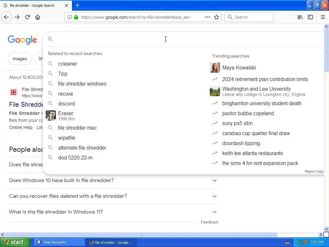Select alternate file shredder suggestion
The height and width of the screenshot is (247, 329).
[82, 148]
